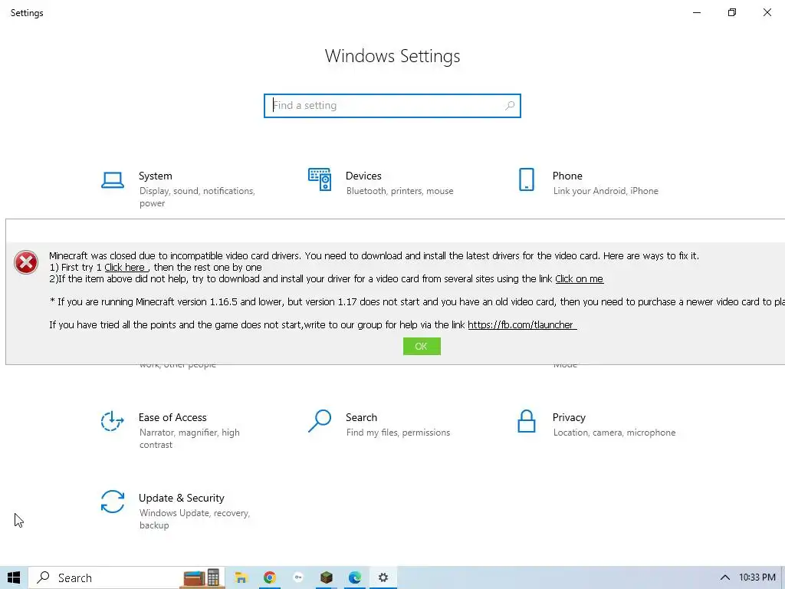
Task: Follow the 'Click here' link in step 1
Action: coord(125,268)
